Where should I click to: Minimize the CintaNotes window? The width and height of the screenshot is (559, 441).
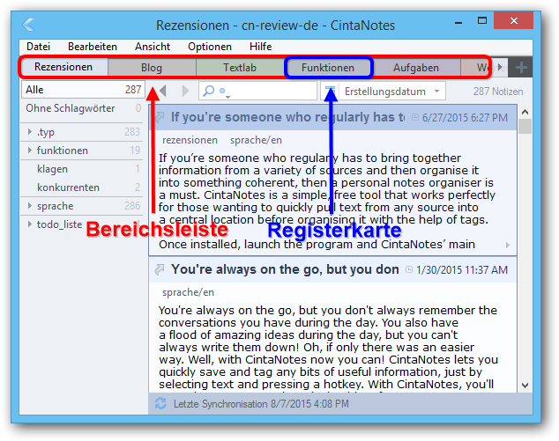(458, 22)
